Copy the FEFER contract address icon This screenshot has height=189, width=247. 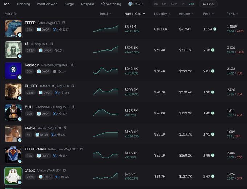[63, 23]
